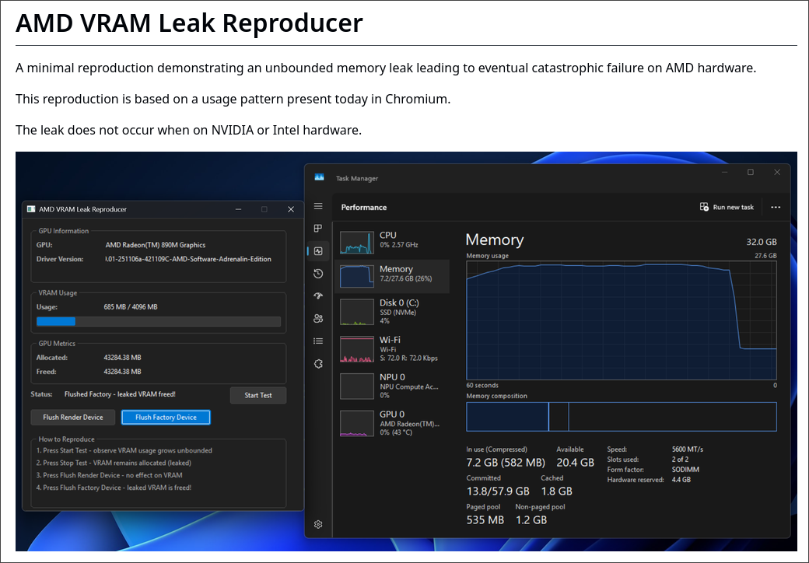Click the Flush Render Device button
Image resolution: width=809 pixels, height=563 pixels.
click(73, 417)
